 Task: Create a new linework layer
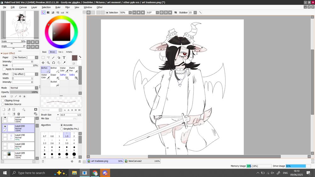coord(9,109)
